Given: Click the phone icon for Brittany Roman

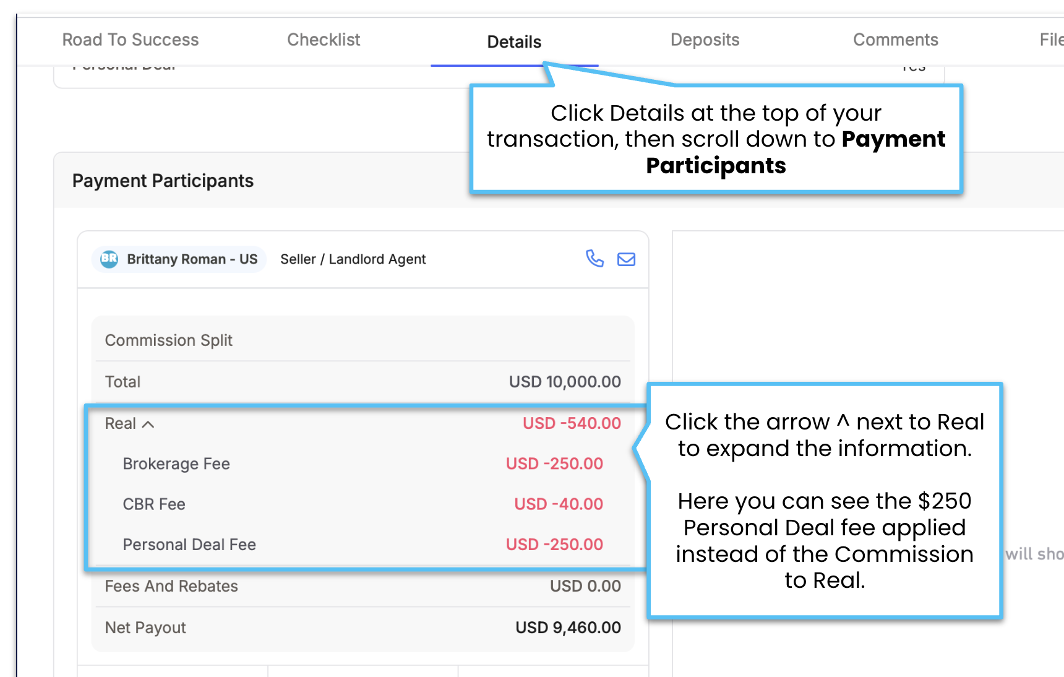Looking at the screenshot, I should [x=594, y=259].
